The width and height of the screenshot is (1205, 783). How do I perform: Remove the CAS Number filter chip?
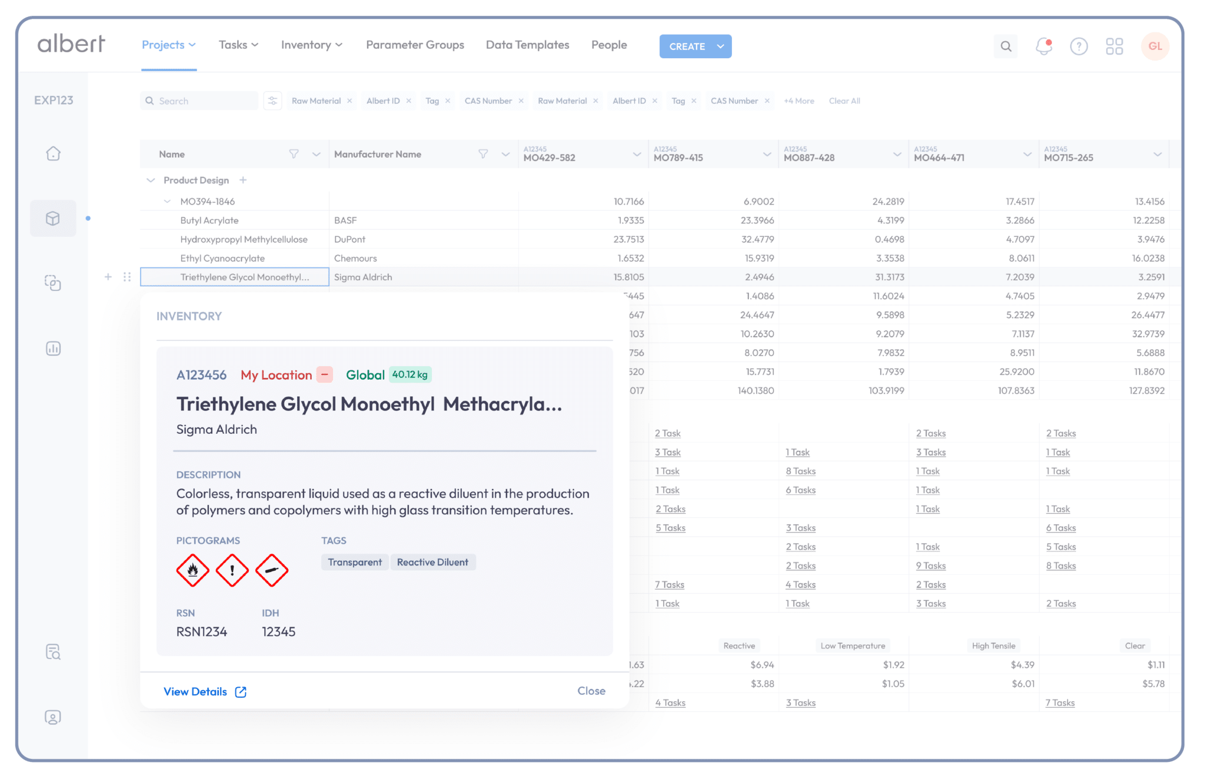[521, 101]
